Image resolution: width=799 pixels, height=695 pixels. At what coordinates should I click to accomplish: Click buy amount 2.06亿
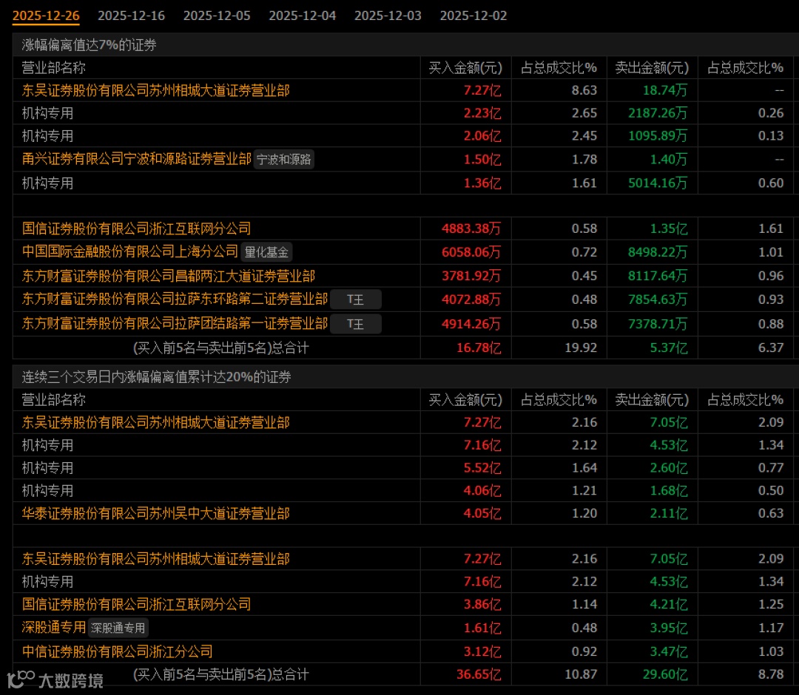coord(482,136)
